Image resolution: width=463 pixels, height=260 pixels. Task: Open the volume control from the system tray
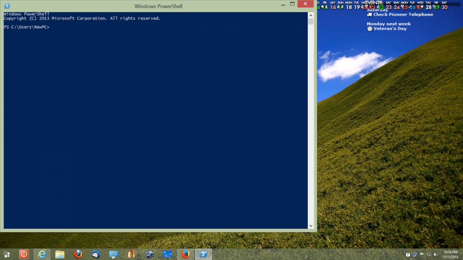pos(436,254)
